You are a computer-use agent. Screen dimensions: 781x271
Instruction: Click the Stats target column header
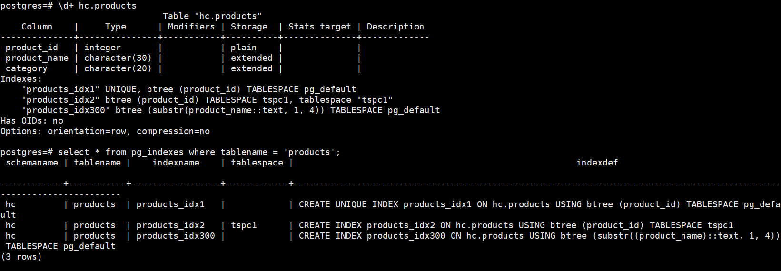(319, 27)
